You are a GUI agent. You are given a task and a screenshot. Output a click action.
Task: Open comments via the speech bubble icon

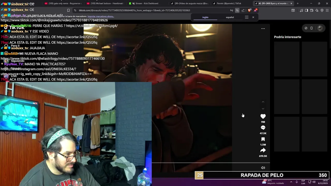point(263,128)
